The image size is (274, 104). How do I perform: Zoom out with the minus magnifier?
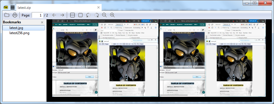(x=104, y=15)
